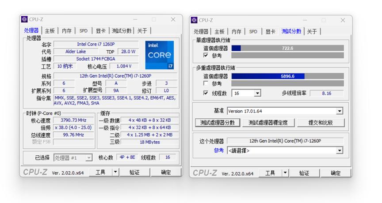Select the 測試分數 tab in right window

click(x=291, y=31)
